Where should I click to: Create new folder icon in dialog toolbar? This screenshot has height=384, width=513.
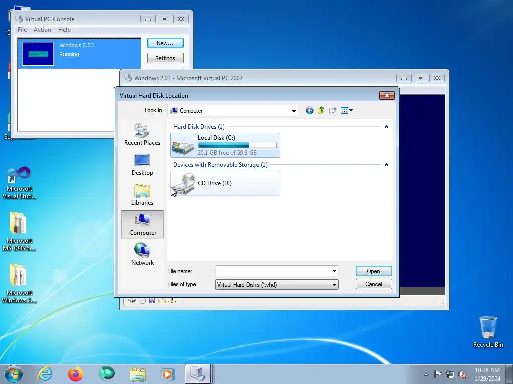point(333,110)
